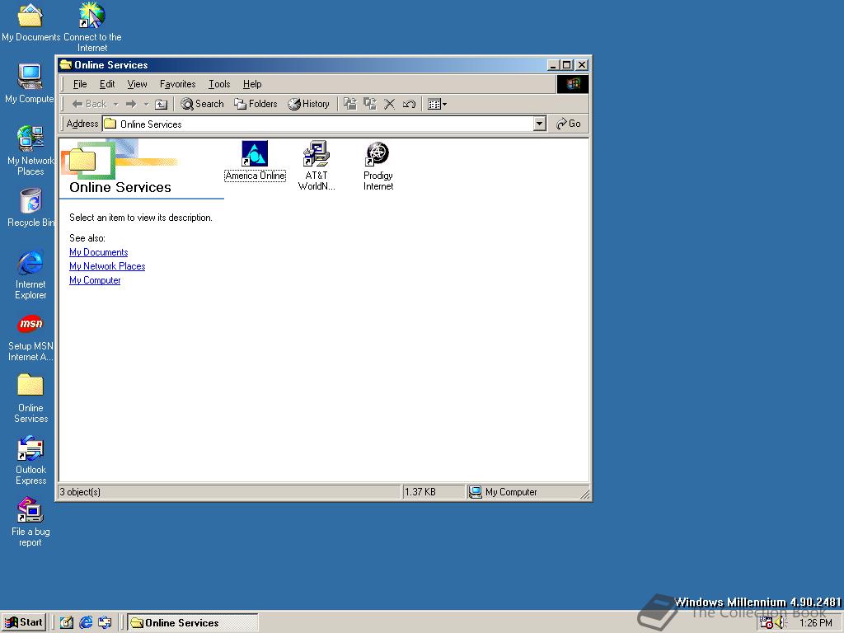Follow the My Computer link

95,280
